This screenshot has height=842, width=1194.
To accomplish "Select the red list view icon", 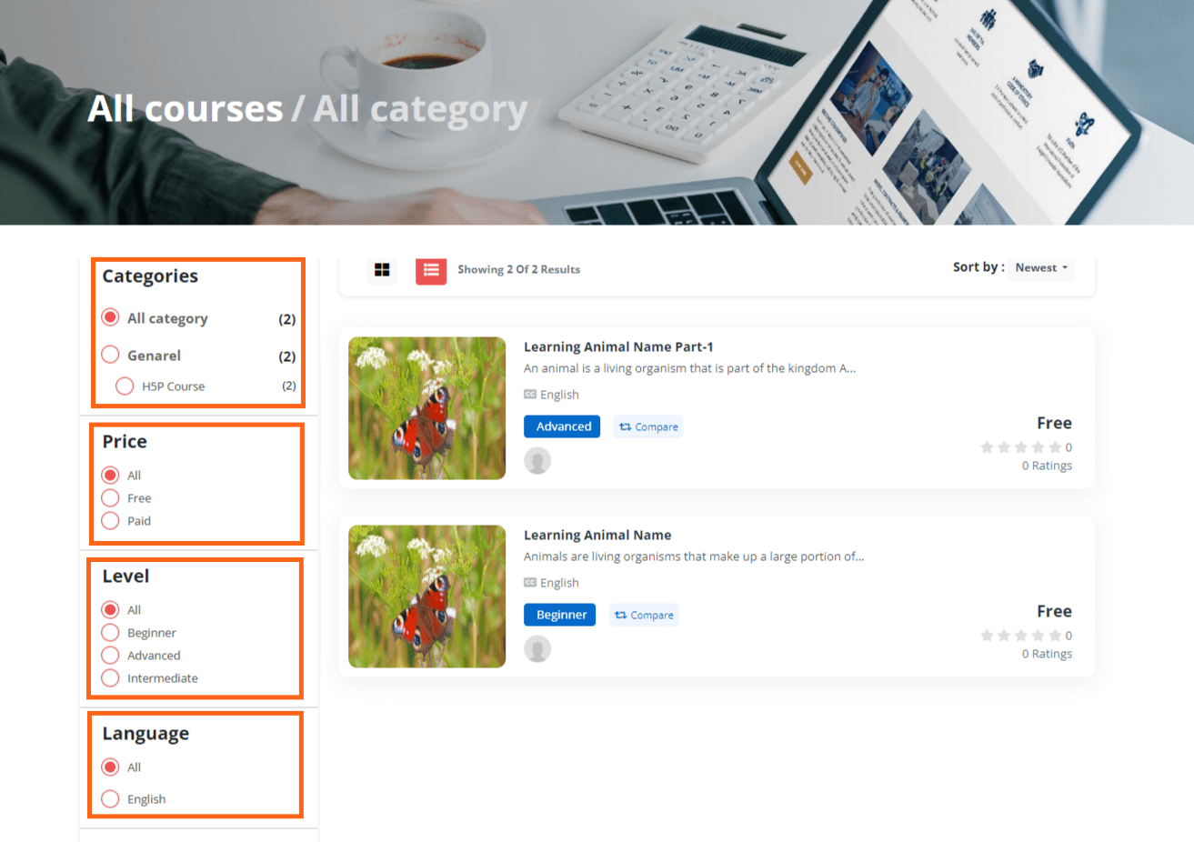I will (431, 270).
